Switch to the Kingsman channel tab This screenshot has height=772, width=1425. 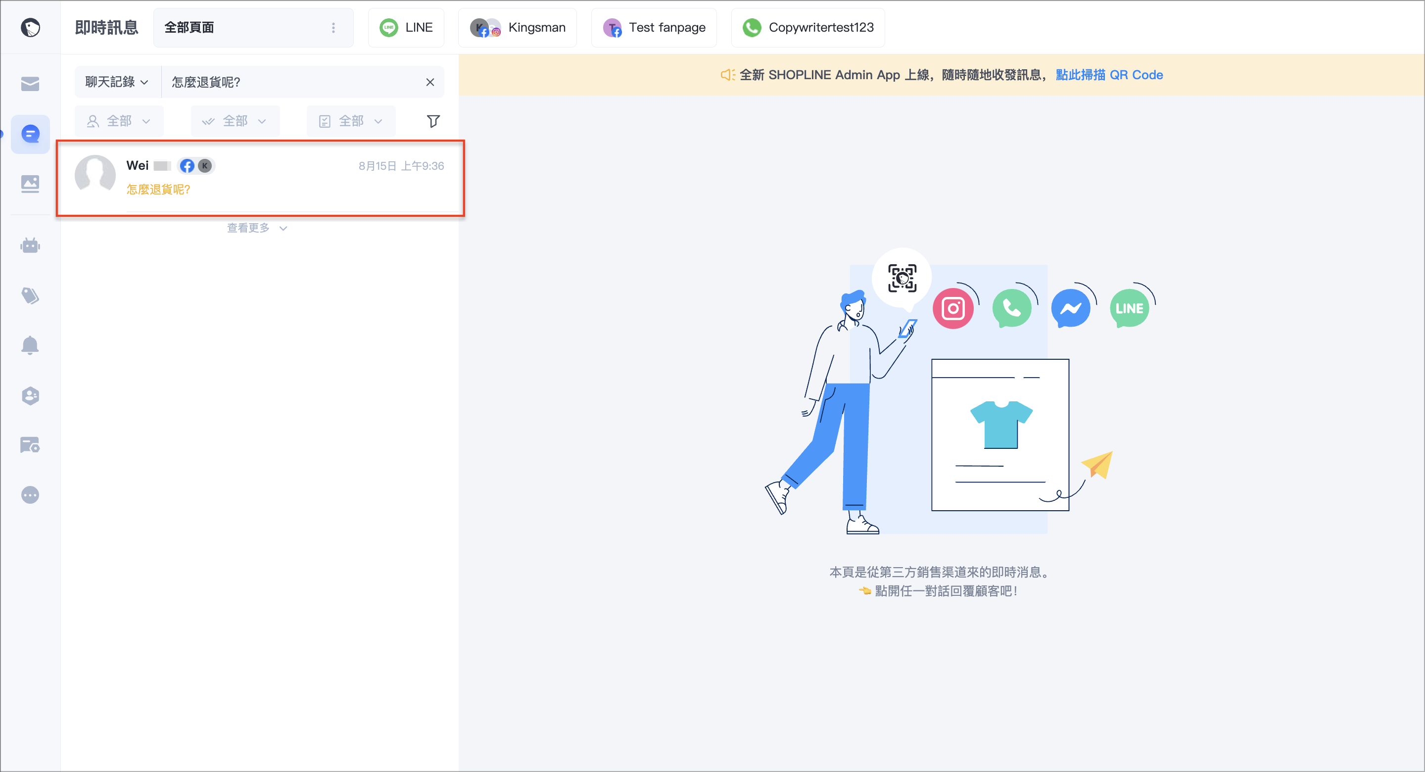tap(517, 28)
